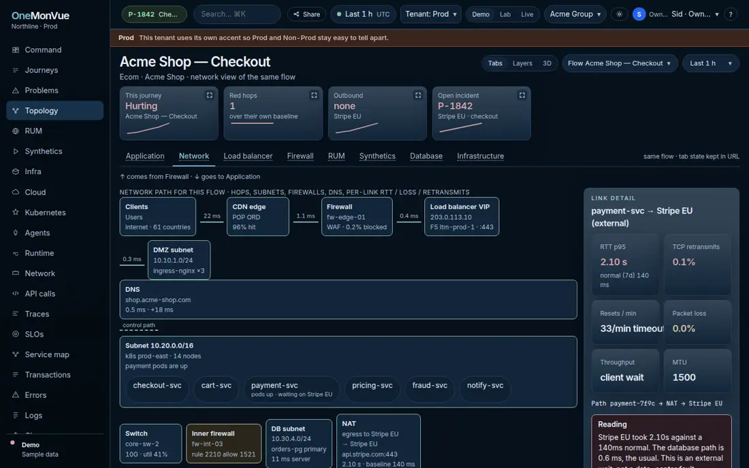The height and width of the screenshot is (468, 749).
Task: Switch to the Load balancer tab
Action: [248, 156]
